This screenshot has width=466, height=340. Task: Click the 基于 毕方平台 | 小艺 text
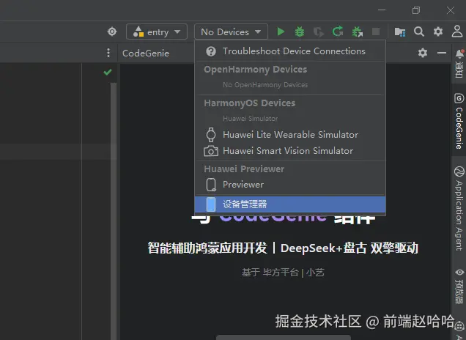[283, 273]
